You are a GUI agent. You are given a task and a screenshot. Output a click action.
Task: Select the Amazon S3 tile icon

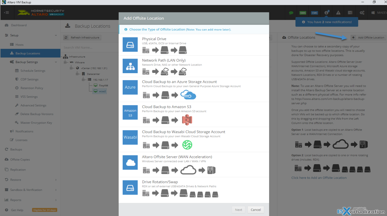130,112
